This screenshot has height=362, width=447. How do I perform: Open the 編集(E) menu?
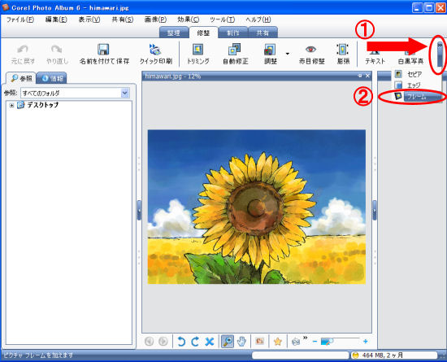pyautogui.click(x=56, y=20)
